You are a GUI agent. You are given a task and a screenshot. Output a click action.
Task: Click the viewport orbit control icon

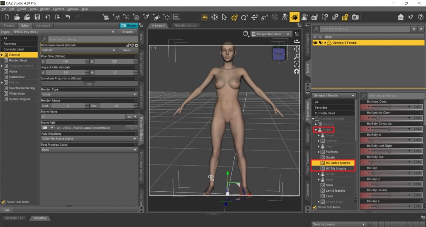(x=296, y=42)
